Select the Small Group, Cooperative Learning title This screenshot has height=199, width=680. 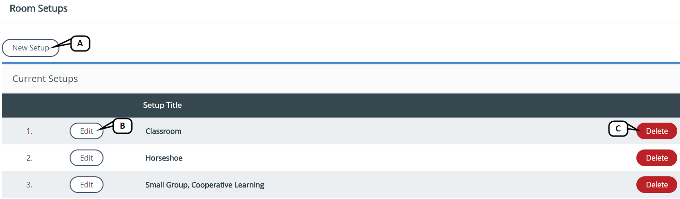pyautogui.click(x=205, y=185)
